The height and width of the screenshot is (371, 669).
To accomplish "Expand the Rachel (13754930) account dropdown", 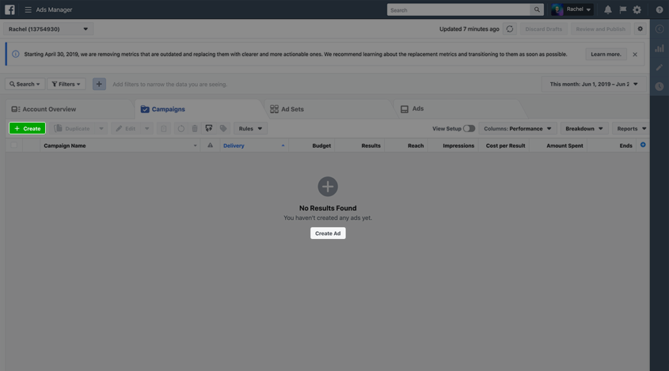I will [x=49, y=29].
